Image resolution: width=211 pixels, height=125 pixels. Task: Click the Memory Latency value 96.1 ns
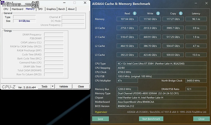click(x=196, y=19)
